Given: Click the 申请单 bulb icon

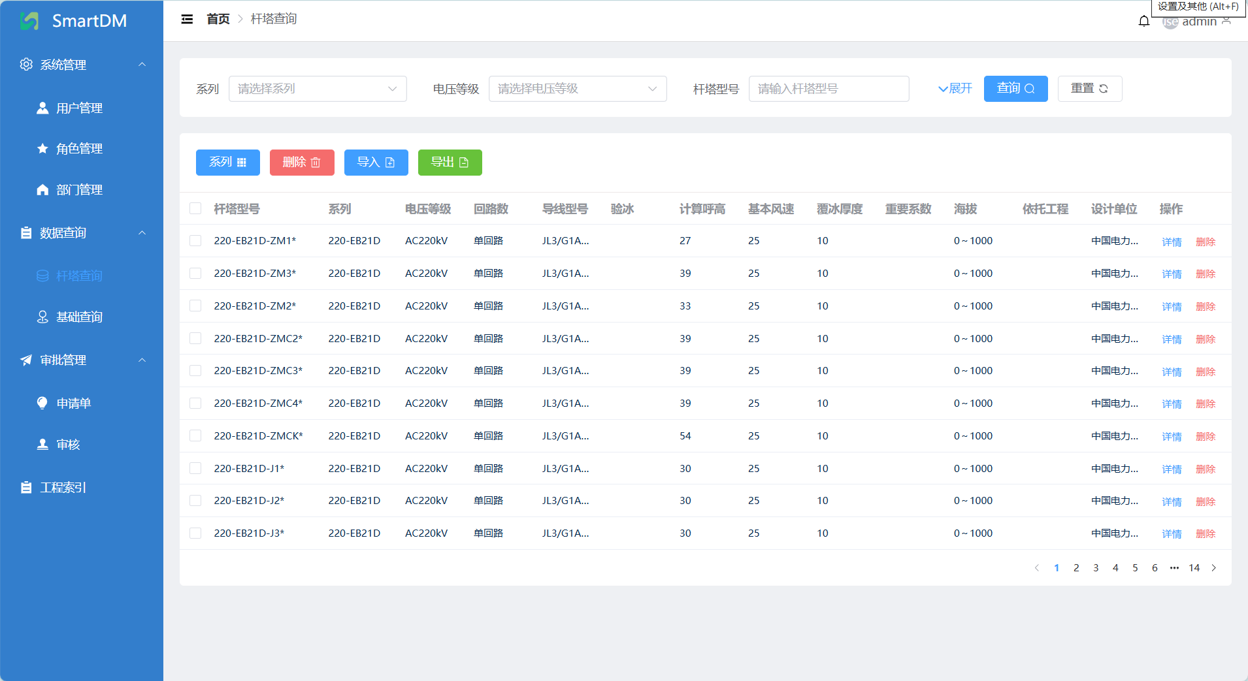Looking at the screenshot, I should (42, 403).
